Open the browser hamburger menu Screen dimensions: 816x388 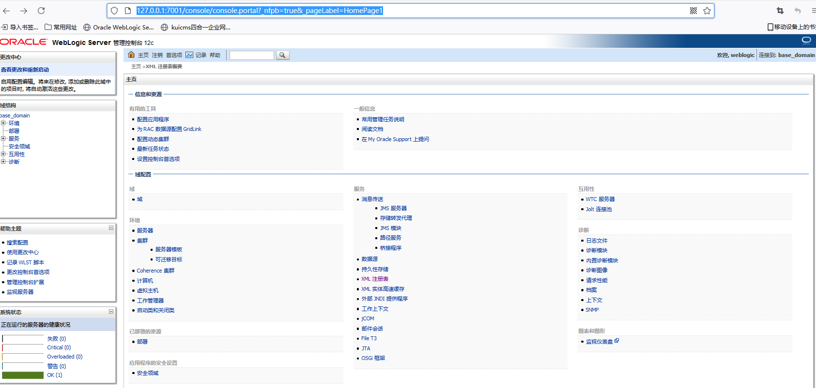pos(813,11)
